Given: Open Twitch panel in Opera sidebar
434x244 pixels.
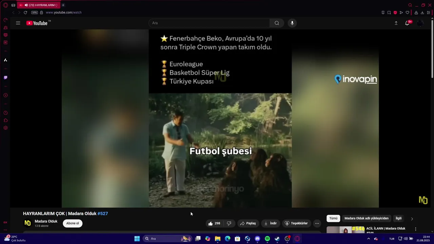Looking at the screenshot, I should tap(5, 78).
